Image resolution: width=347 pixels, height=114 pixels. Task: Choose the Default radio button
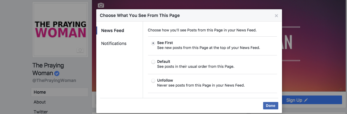point(153,62)
